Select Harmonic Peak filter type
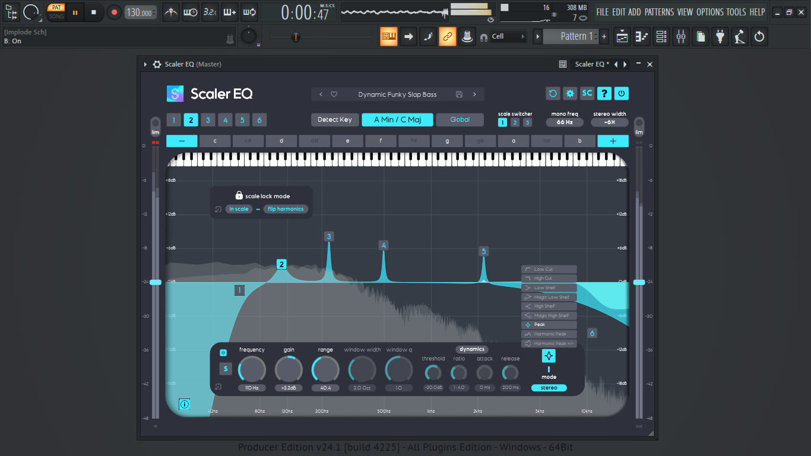 pos(549,334)
